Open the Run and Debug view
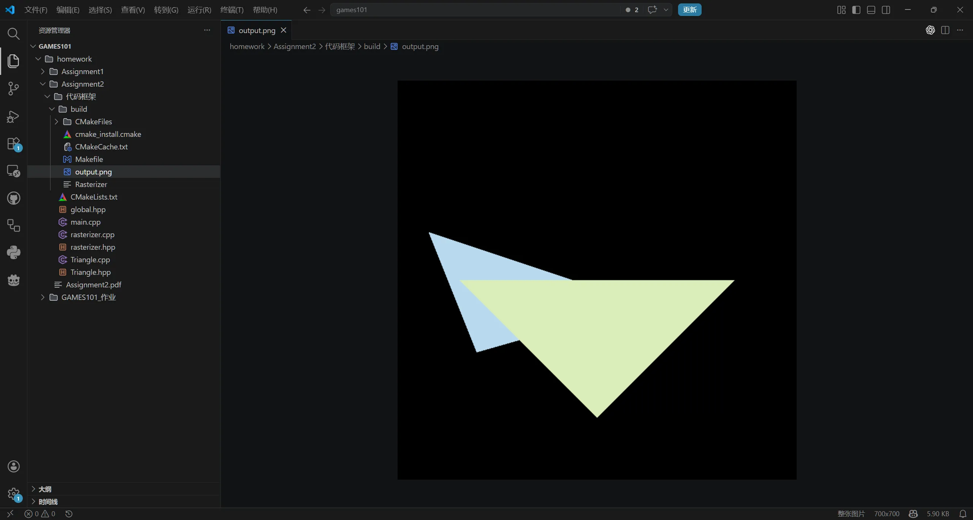973x520 pixels. pyautogui.click(x=13, y=116)
